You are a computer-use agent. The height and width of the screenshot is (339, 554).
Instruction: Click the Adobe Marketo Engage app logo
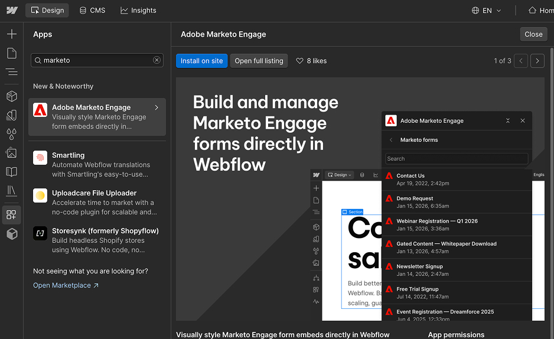click(x=40, y=110)
